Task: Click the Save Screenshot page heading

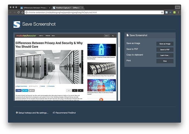Action: pos(39,24)
